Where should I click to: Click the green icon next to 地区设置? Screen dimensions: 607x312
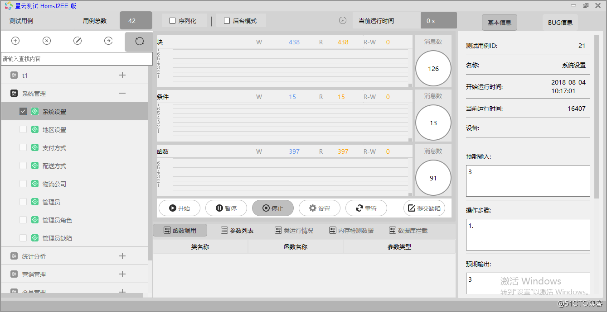[x=35, y=129]
